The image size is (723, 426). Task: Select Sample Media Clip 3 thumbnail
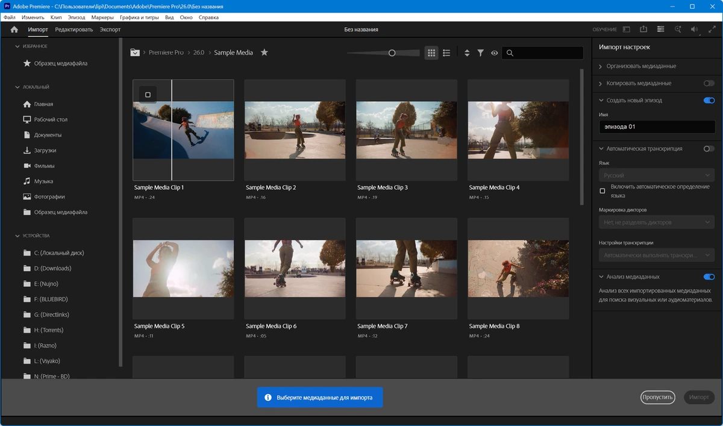[x=407, y=130]
